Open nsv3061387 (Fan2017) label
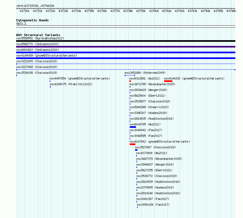Viewport: 243px width, 218px height. click(153, 199)
